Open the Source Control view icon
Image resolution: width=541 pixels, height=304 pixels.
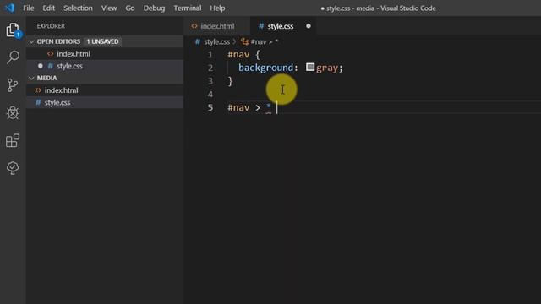(13, 84)
